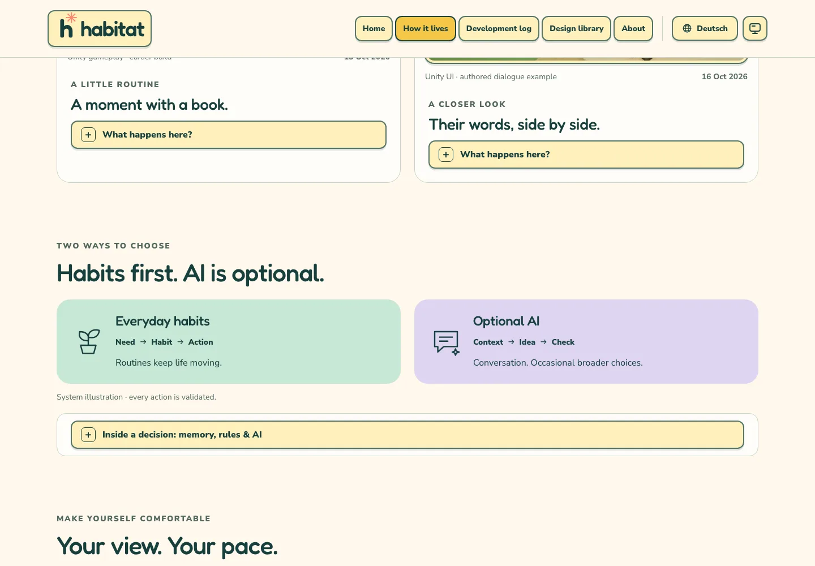Click the 'Habit' step label
Screen dimensions: 815x566
click(161, 342)
